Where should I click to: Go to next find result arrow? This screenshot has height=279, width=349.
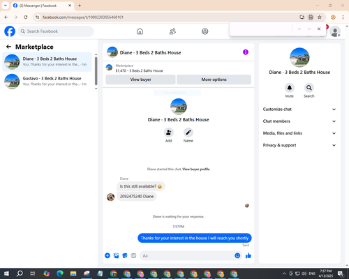pos(309,29)
